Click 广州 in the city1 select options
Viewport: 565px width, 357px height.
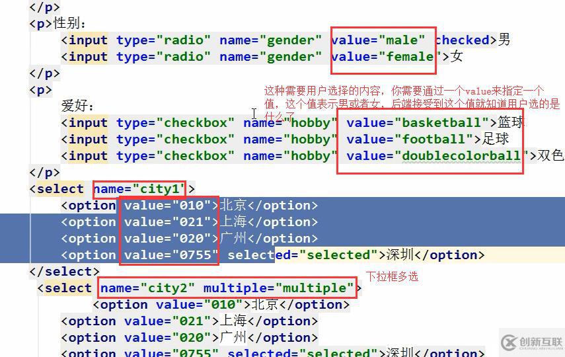[x=233, y=239]
